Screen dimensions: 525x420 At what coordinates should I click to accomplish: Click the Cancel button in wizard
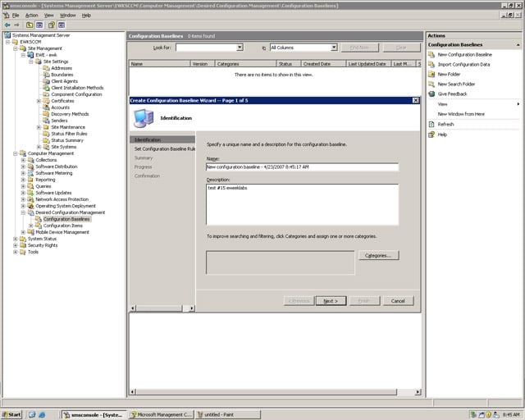coord(398,301)
